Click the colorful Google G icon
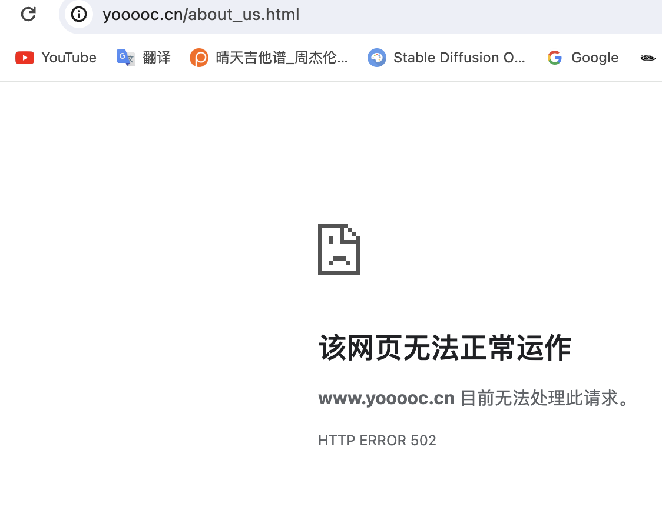 coord(554,58)
